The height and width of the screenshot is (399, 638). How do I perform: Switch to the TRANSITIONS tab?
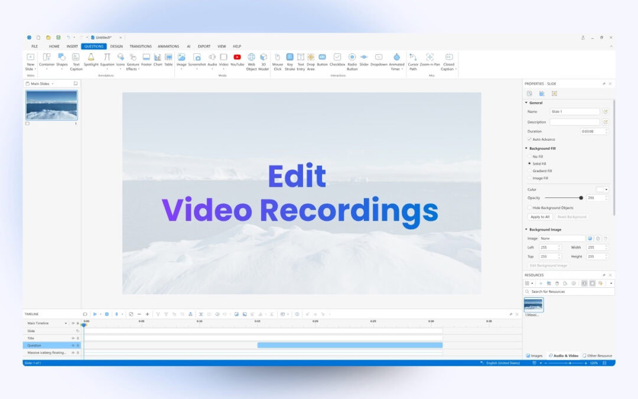pos(141,47)
